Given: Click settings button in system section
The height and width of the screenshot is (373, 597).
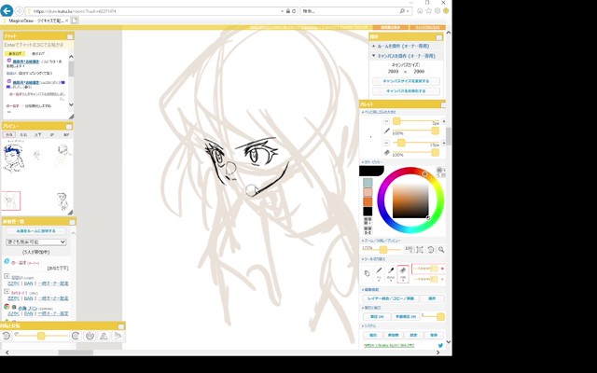Looking at the screenshot, I should tap(413, 335).
